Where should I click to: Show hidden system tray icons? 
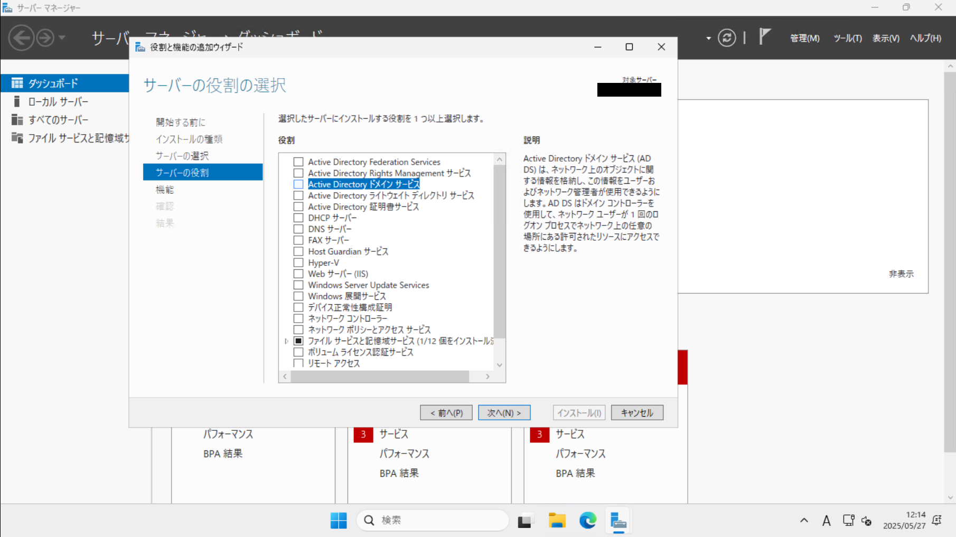click(x=804, y=521)
